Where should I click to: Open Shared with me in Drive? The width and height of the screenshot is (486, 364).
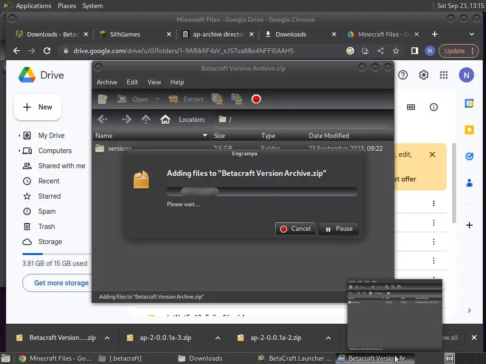(54, 166)
